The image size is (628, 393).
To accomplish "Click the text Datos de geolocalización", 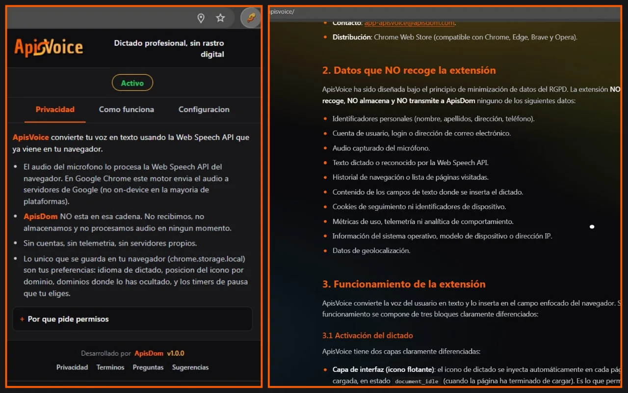I will tap(371, 251).
